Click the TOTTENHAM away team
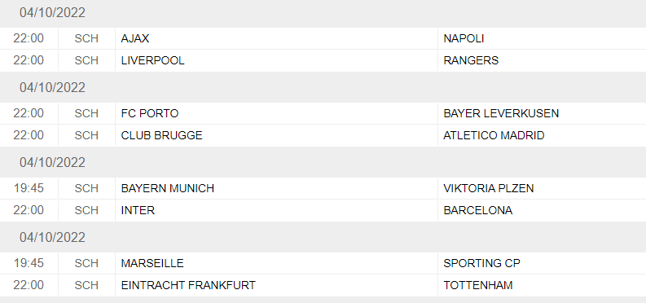Image resolution: width=646 pixels, height=303 pixels. click(x=478, y=285)
